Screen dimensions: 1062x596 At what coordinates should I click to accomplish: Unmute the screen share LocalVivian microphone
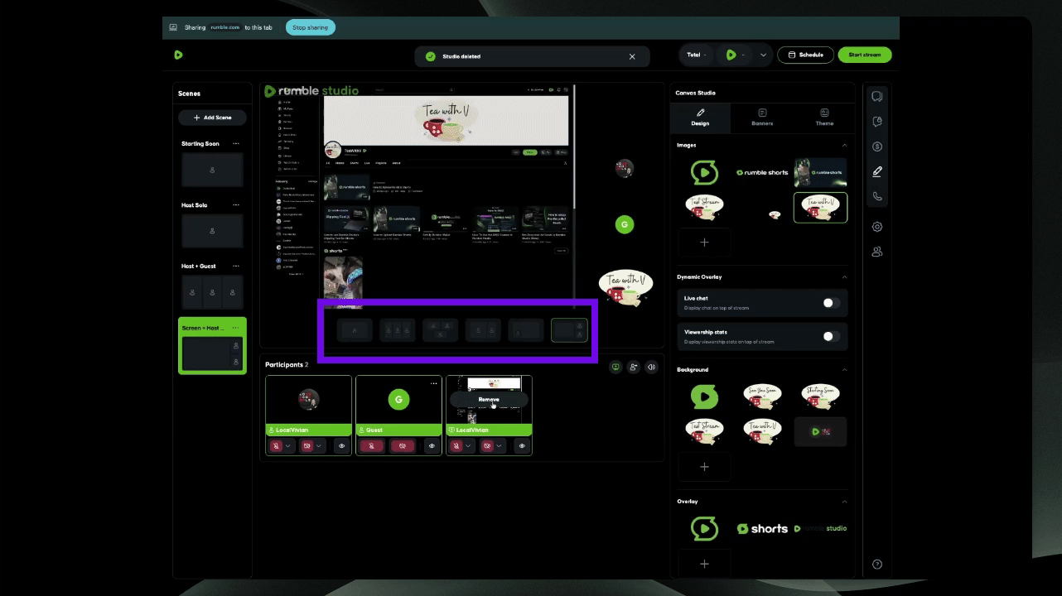[456, 445]
